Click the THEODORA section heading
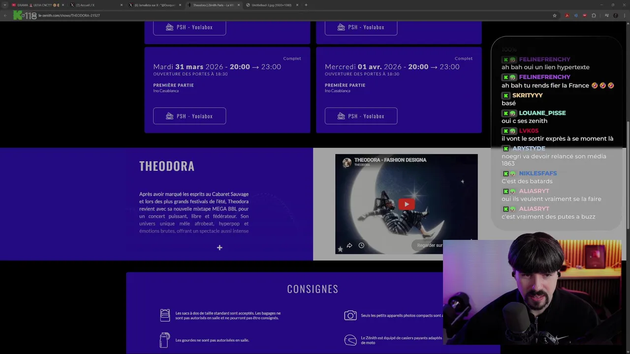The width and height of the screenshot is (630, 354). pyautogui.click(x=167, y=166)
